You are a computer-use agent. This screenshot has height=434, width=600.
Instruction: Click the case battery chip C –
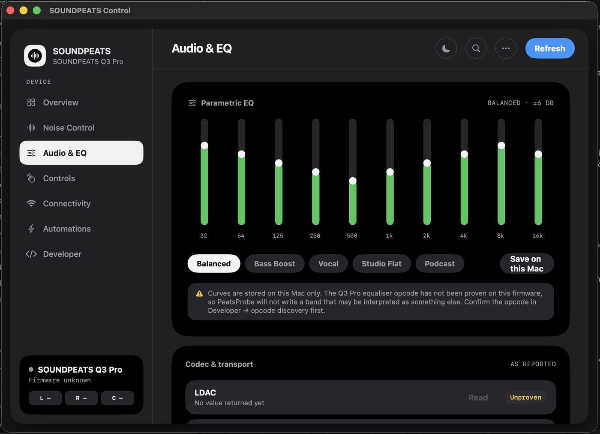coord(117,398)
